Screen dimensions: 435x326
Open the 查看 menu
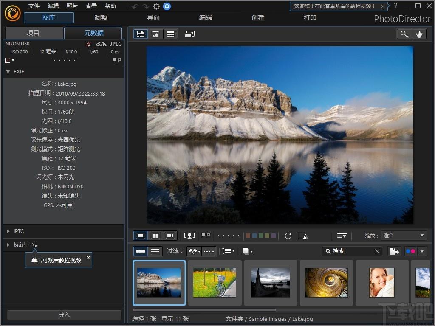[x=91, y=6]
